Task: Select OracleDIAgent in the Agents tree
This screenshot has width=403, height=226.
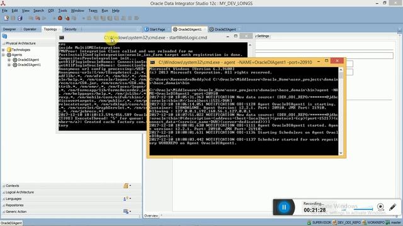Action: point(28,60)
